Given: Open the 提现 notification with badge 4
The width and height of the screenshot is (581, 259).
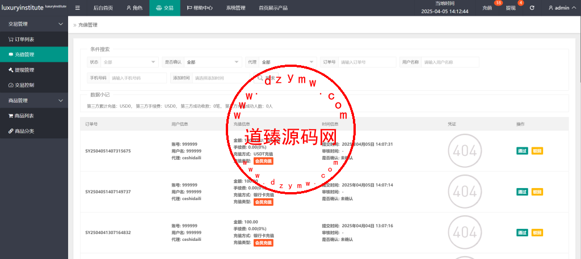Looking at the screenshot, I should [511, 8].
